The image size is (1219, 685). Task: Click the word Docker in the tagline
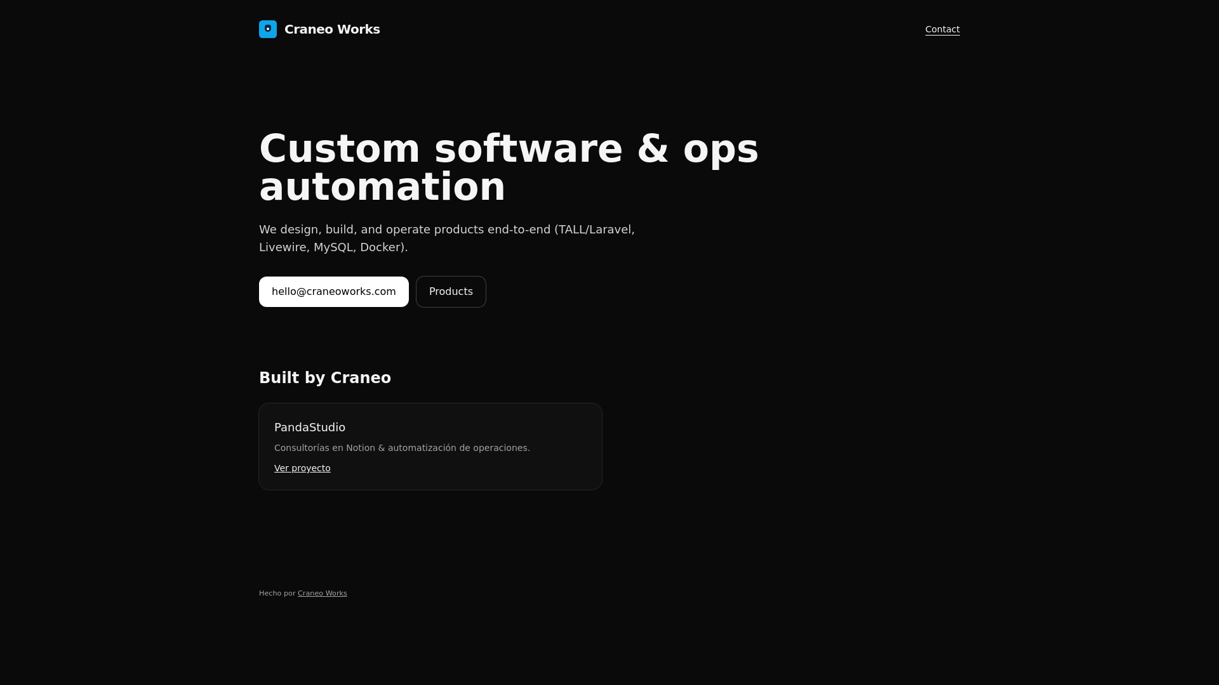point(380,247)
